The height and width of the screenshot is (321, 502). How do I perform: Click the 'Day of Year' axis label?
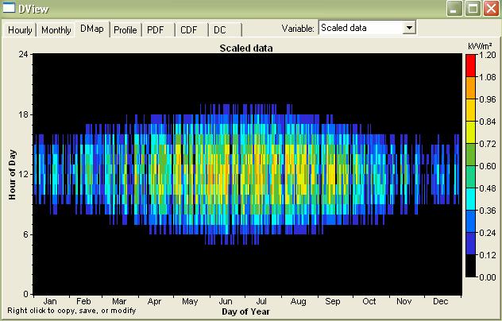tap(246, 311)
